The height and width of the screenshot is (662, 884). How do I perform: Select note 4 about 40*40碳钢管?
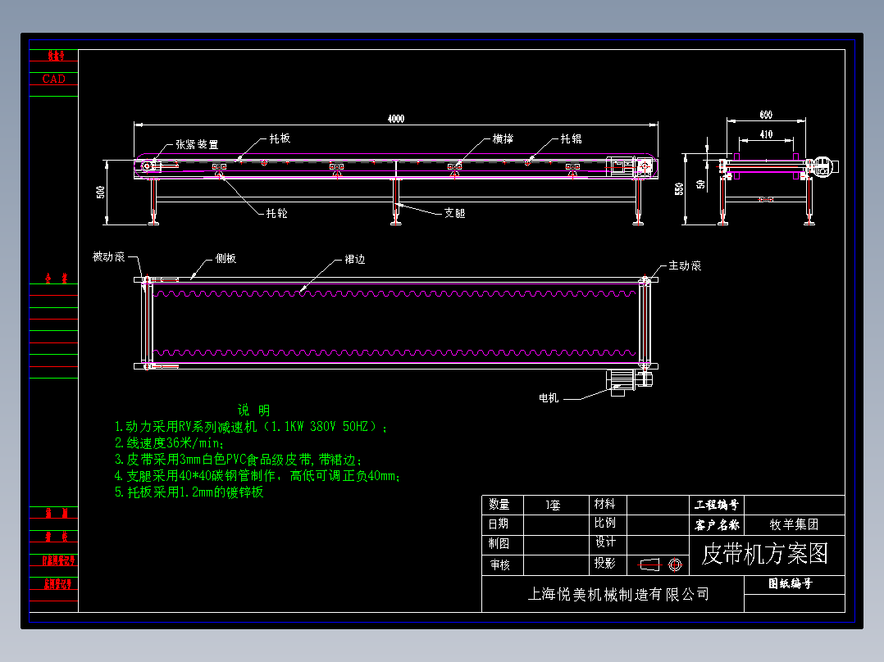(x=257, y=475)
